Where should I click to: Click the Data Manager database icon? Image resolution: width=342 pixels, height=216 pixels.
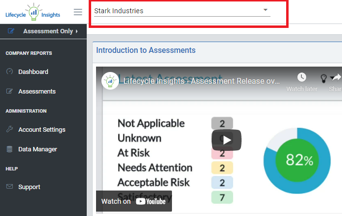(x=10, y=149)
